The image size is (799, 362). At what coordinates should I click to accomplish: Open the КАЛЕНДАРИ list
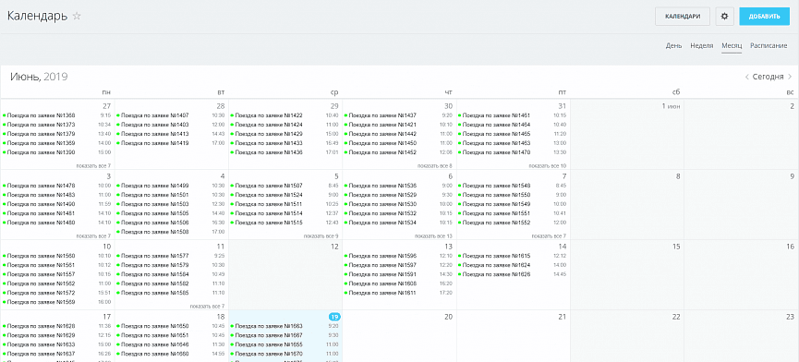click(683, 17)
